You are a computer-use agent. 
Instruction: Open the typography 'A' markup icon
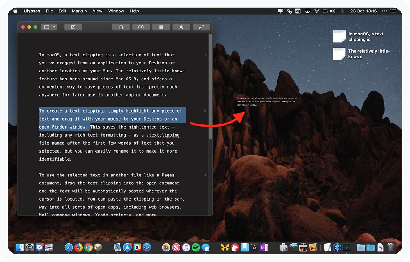pyautogui.click(x=181, y=27)
